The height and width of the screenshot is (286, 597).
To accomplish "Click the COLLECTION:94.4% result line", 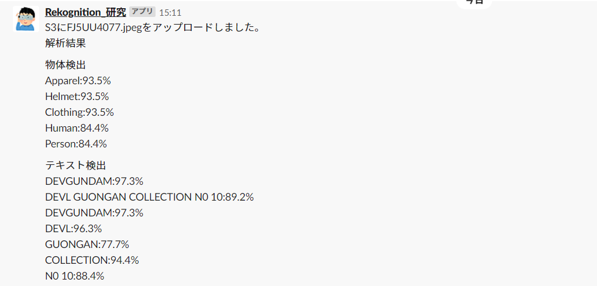I will point(92,260).
